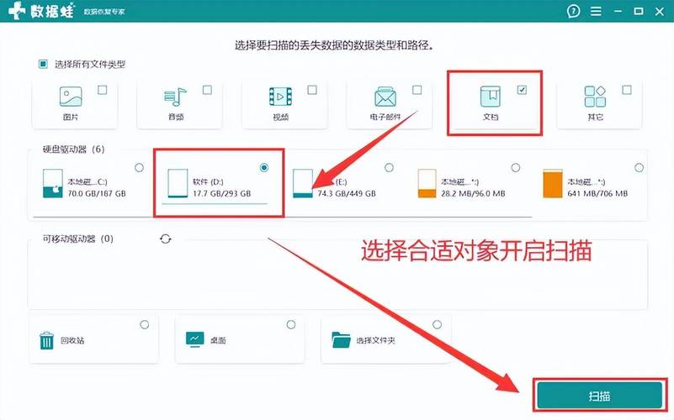Viewport: 674px width, 420px height.
Task: Select the C: drive radio button
Action: 139,168
